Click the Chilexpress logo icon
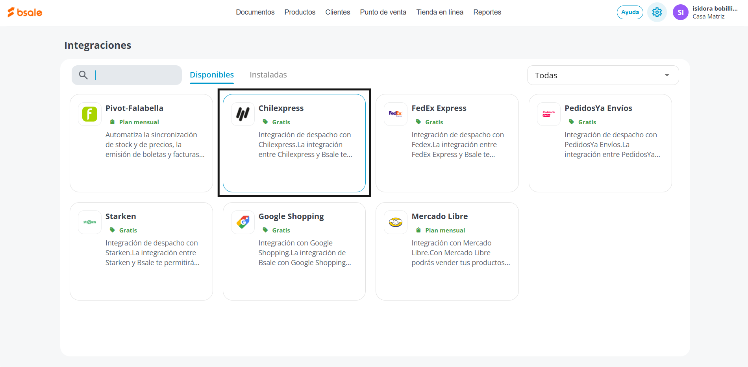Viewport: 748px width, 367px height. [x=243, y=114]
